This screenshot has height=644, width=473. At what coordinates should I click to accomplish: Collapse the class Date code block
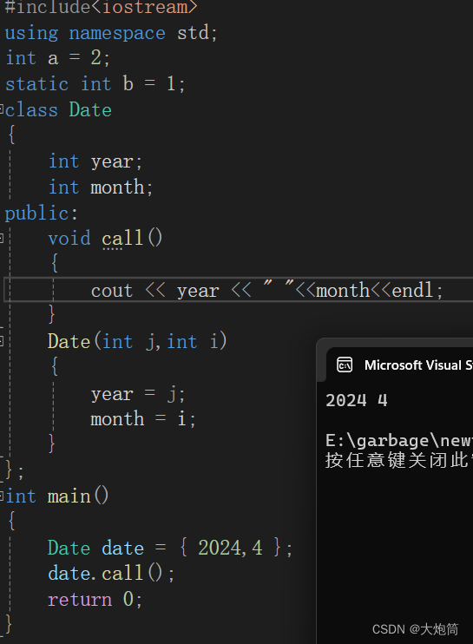tap(2, 109)
